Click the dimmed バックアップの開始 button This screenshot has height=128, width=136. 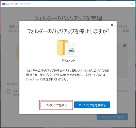coord(112,117)
